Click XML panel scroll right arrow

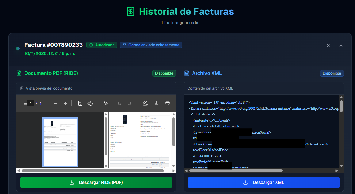coord(336,170)
